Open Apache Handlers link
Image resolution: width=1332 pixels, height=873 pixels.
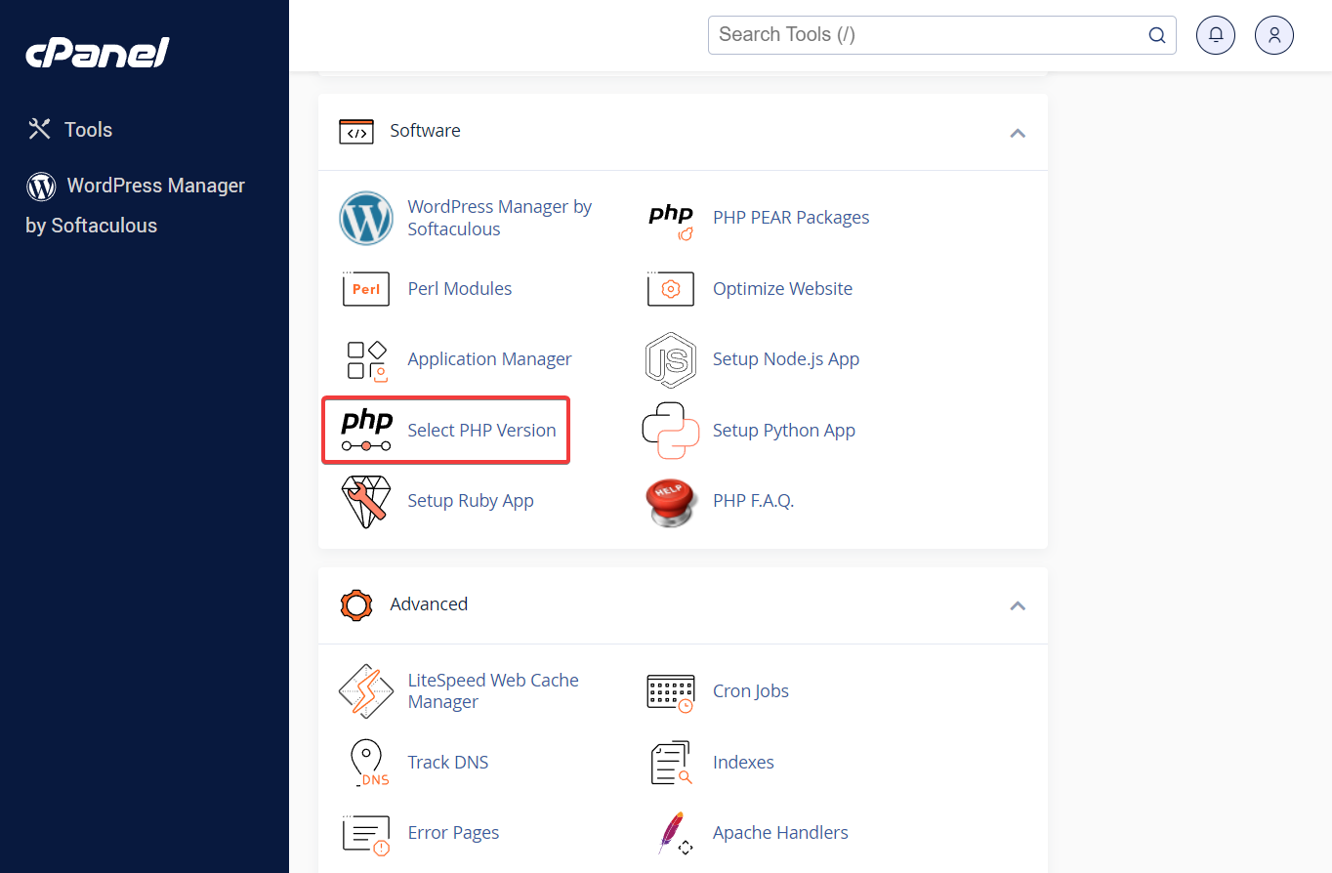click(780, 833)
